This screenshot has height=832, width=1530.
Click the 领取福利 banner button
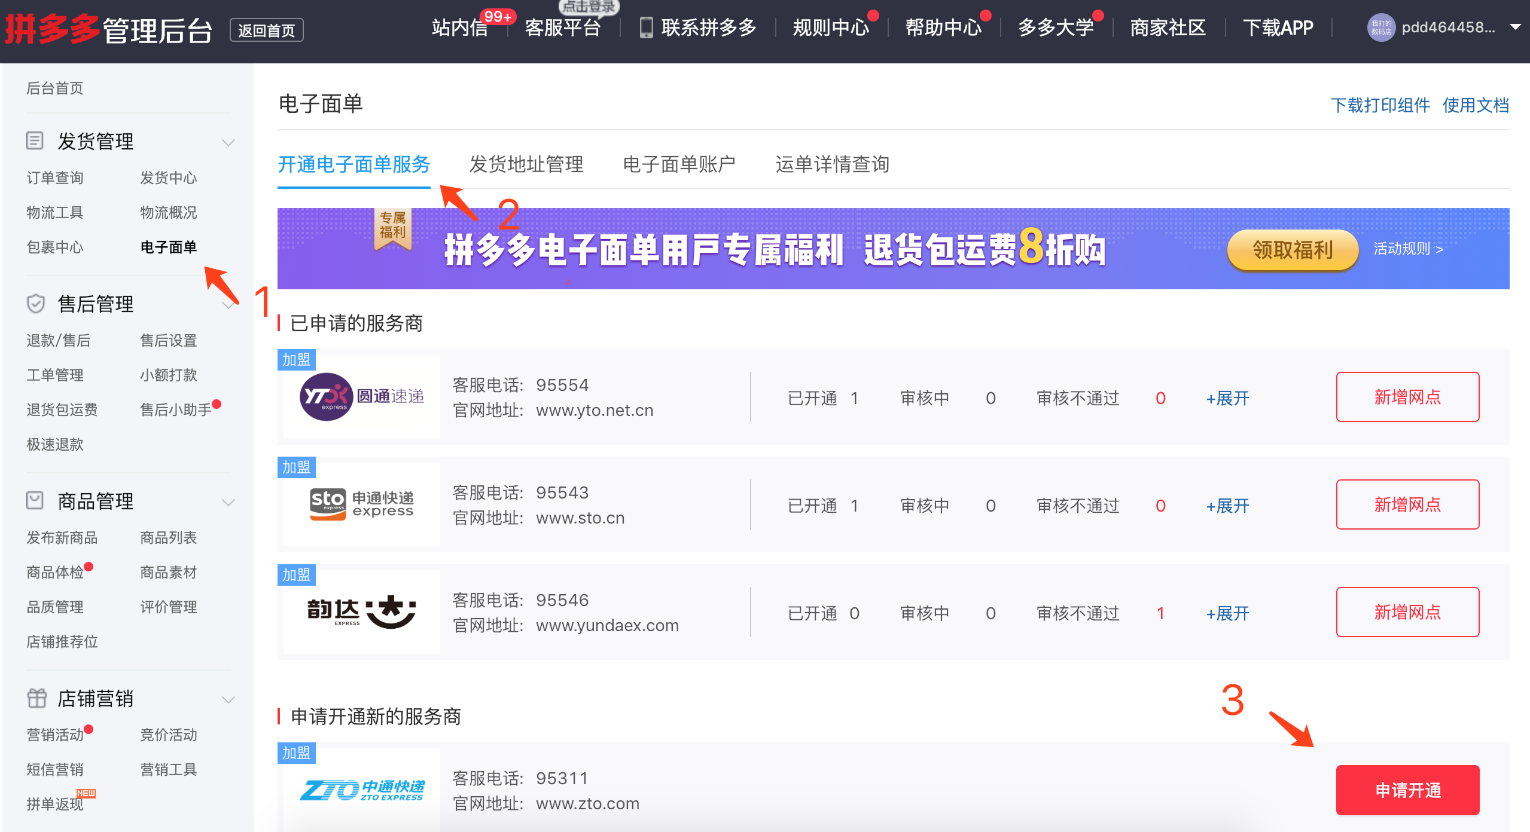[1293, 249]
